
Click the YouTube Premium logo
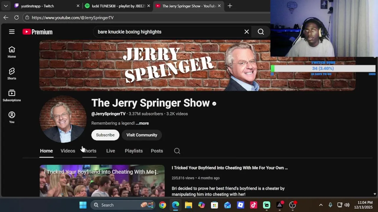[x=38, y=32]
